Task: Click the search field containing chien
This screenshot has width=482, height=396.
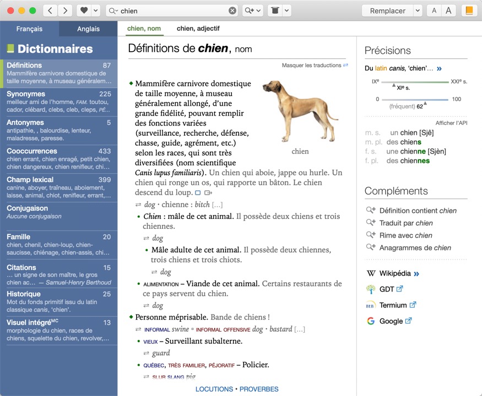Action: [172, 11]
